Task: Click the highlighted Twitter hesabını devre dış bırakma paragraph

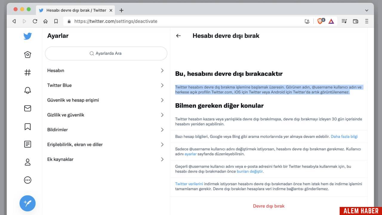Action: click(269, 90)
